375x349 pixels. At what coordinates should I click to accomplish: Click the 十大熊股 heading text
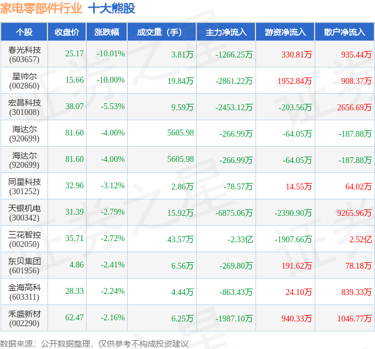pyautogui.click(x=112, y=8)
